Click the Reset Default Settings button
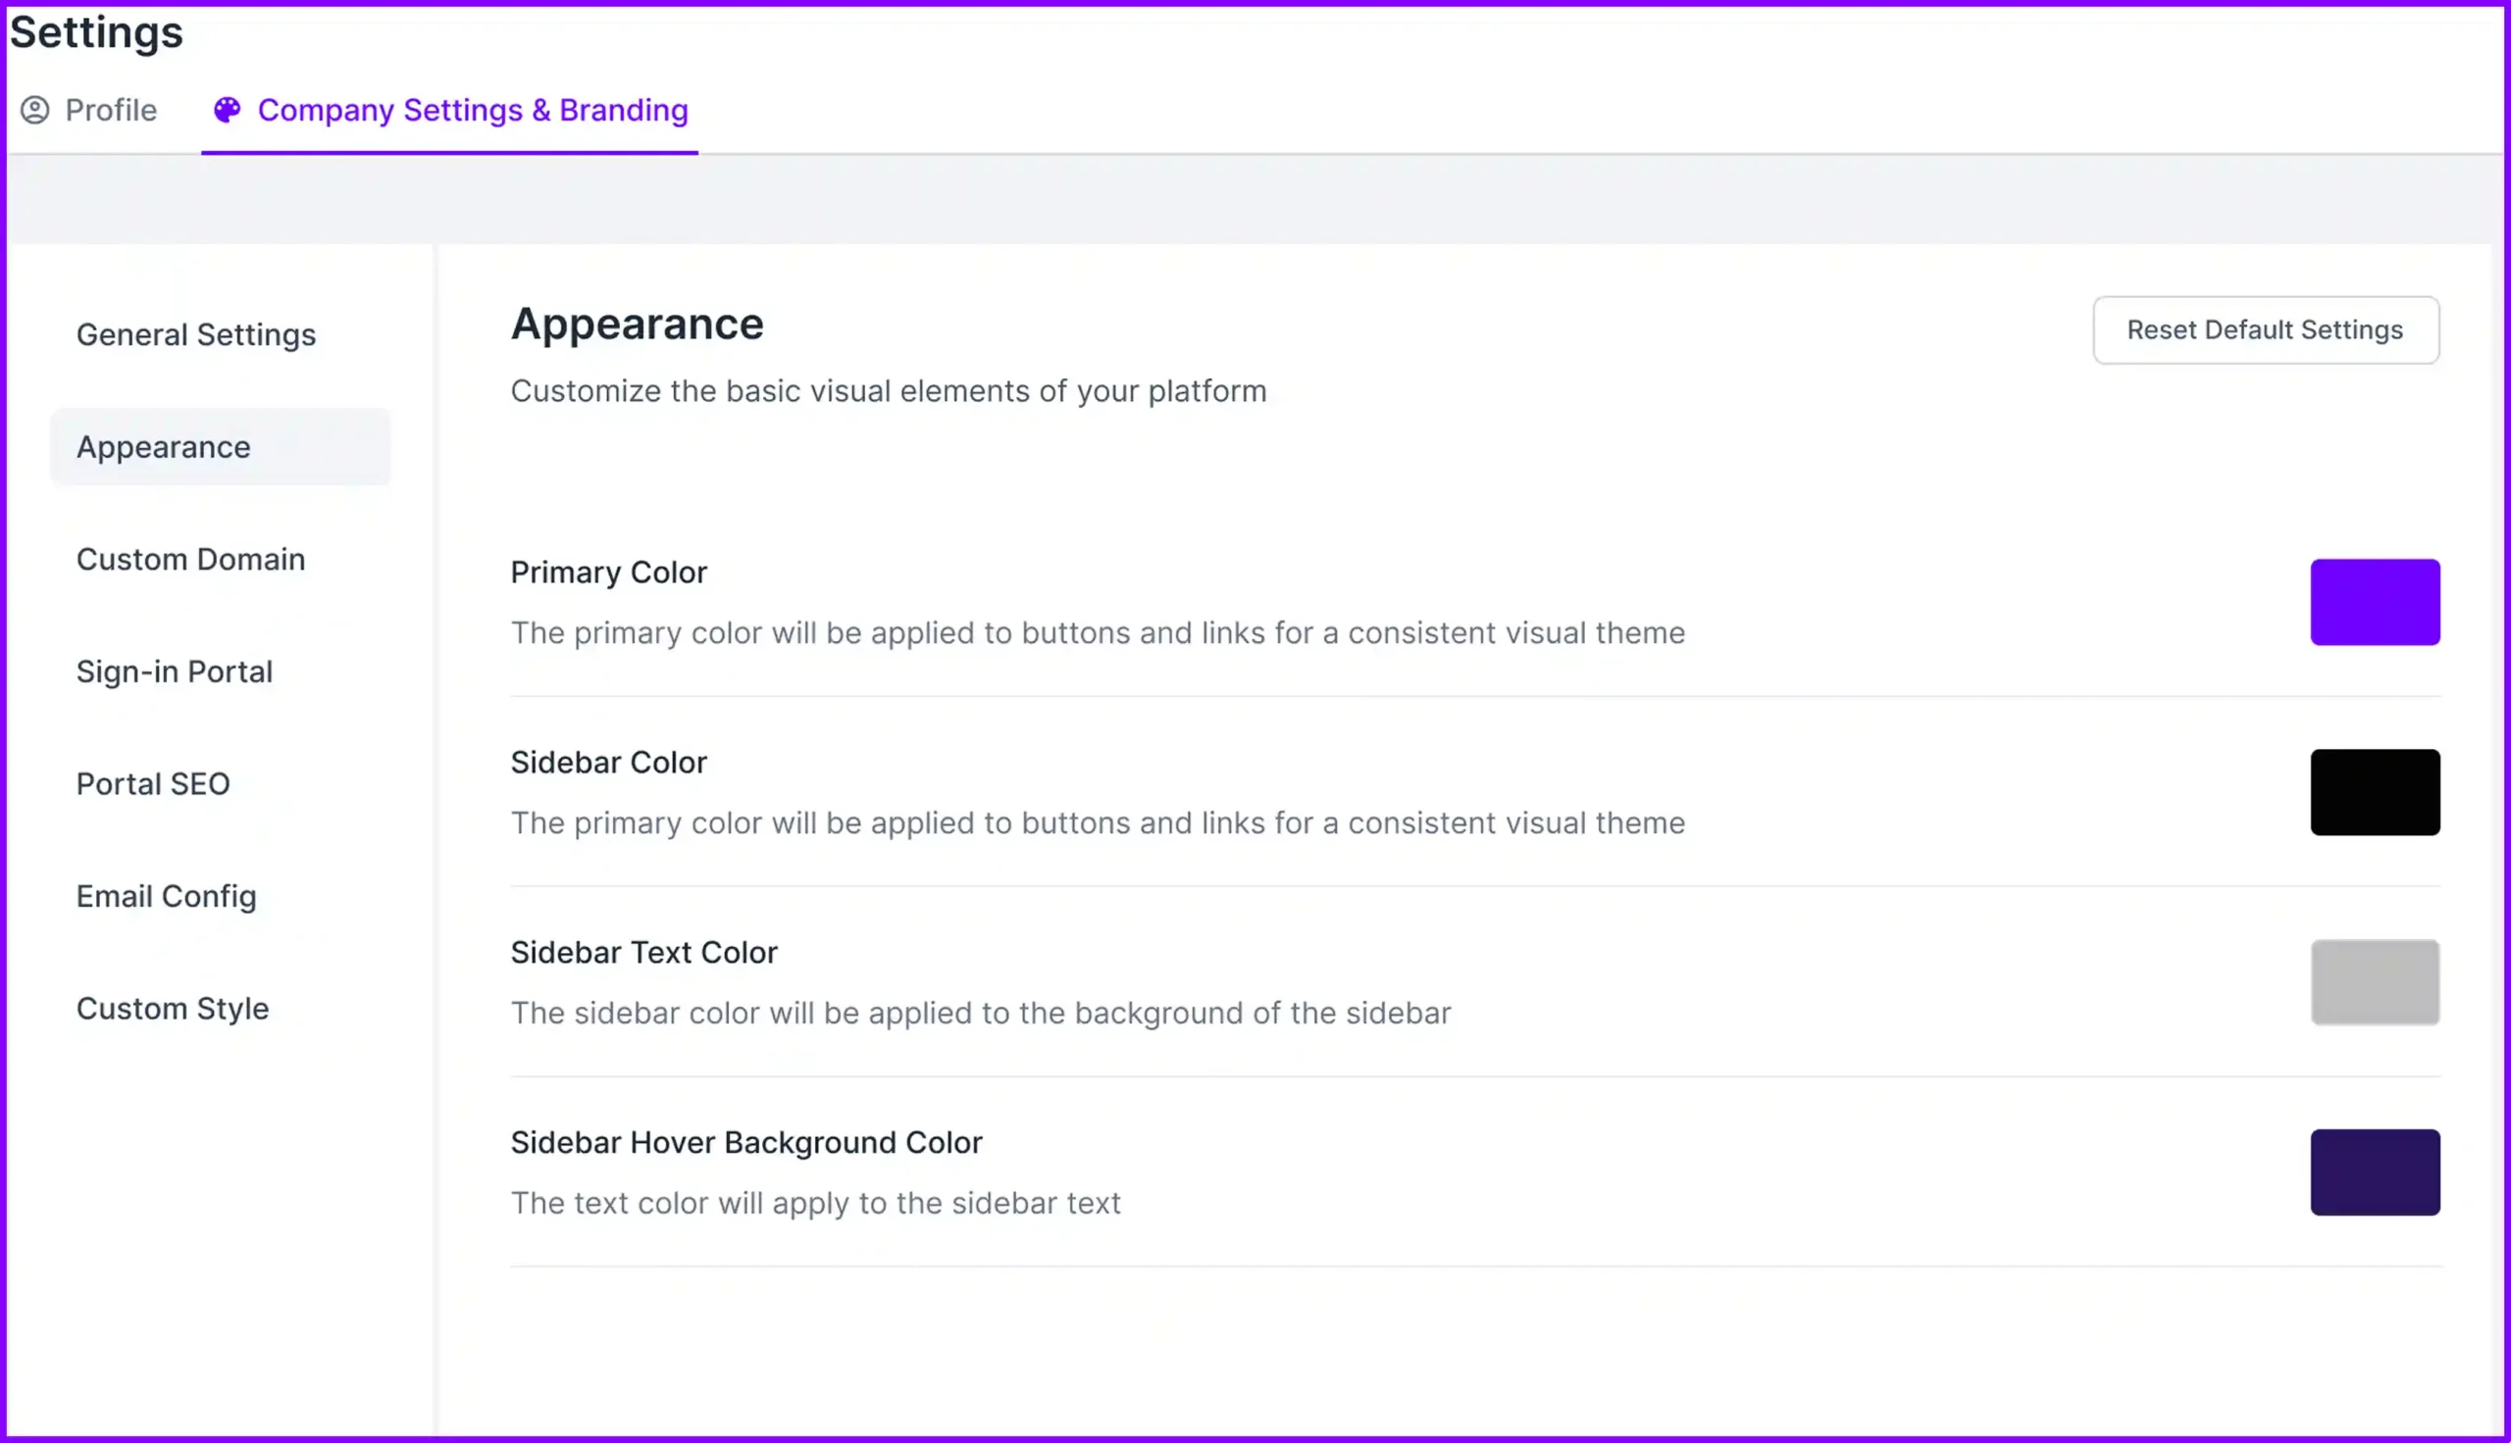 pos(2265,329)
